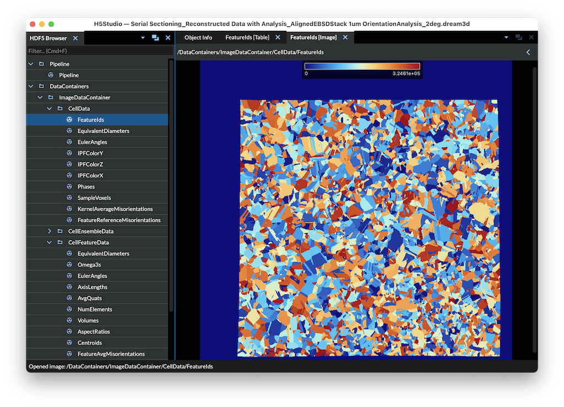Select the EulerAngles dataset under CellData
The height and width of the screenshot is (407, 564).
(x=92, y=142)
